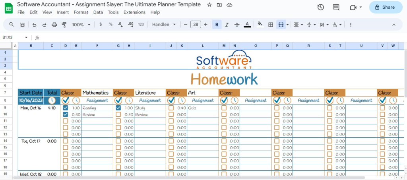Image resolution: width=407 pixels, height=180 pixels.
Task: Select column F header
Action: (97, 46)
